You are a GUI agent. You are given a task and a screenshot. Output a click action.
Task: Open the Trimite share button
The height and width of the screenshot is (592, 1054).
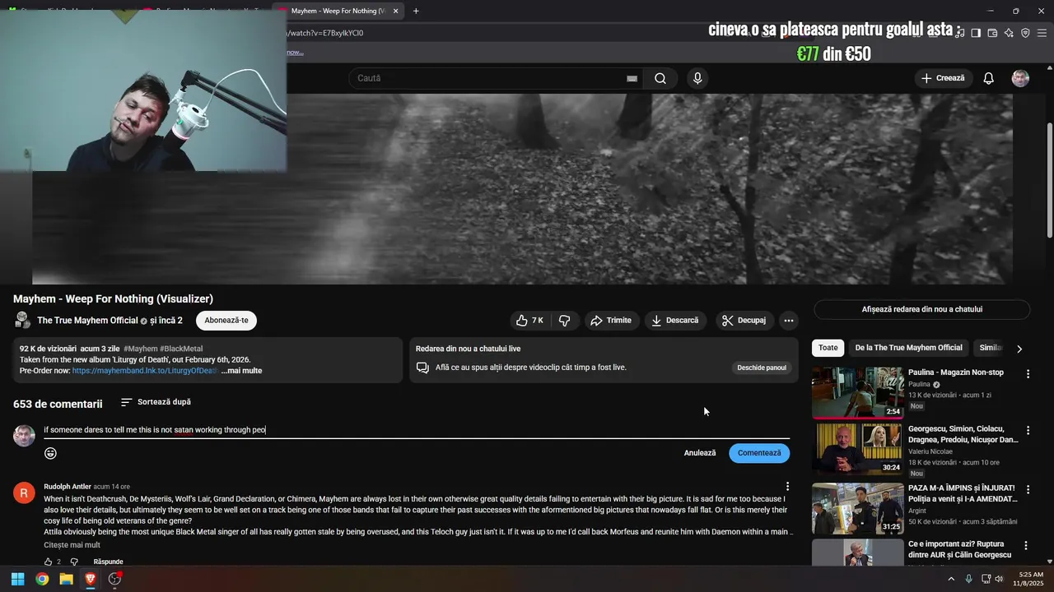click(x=611, y=321)
